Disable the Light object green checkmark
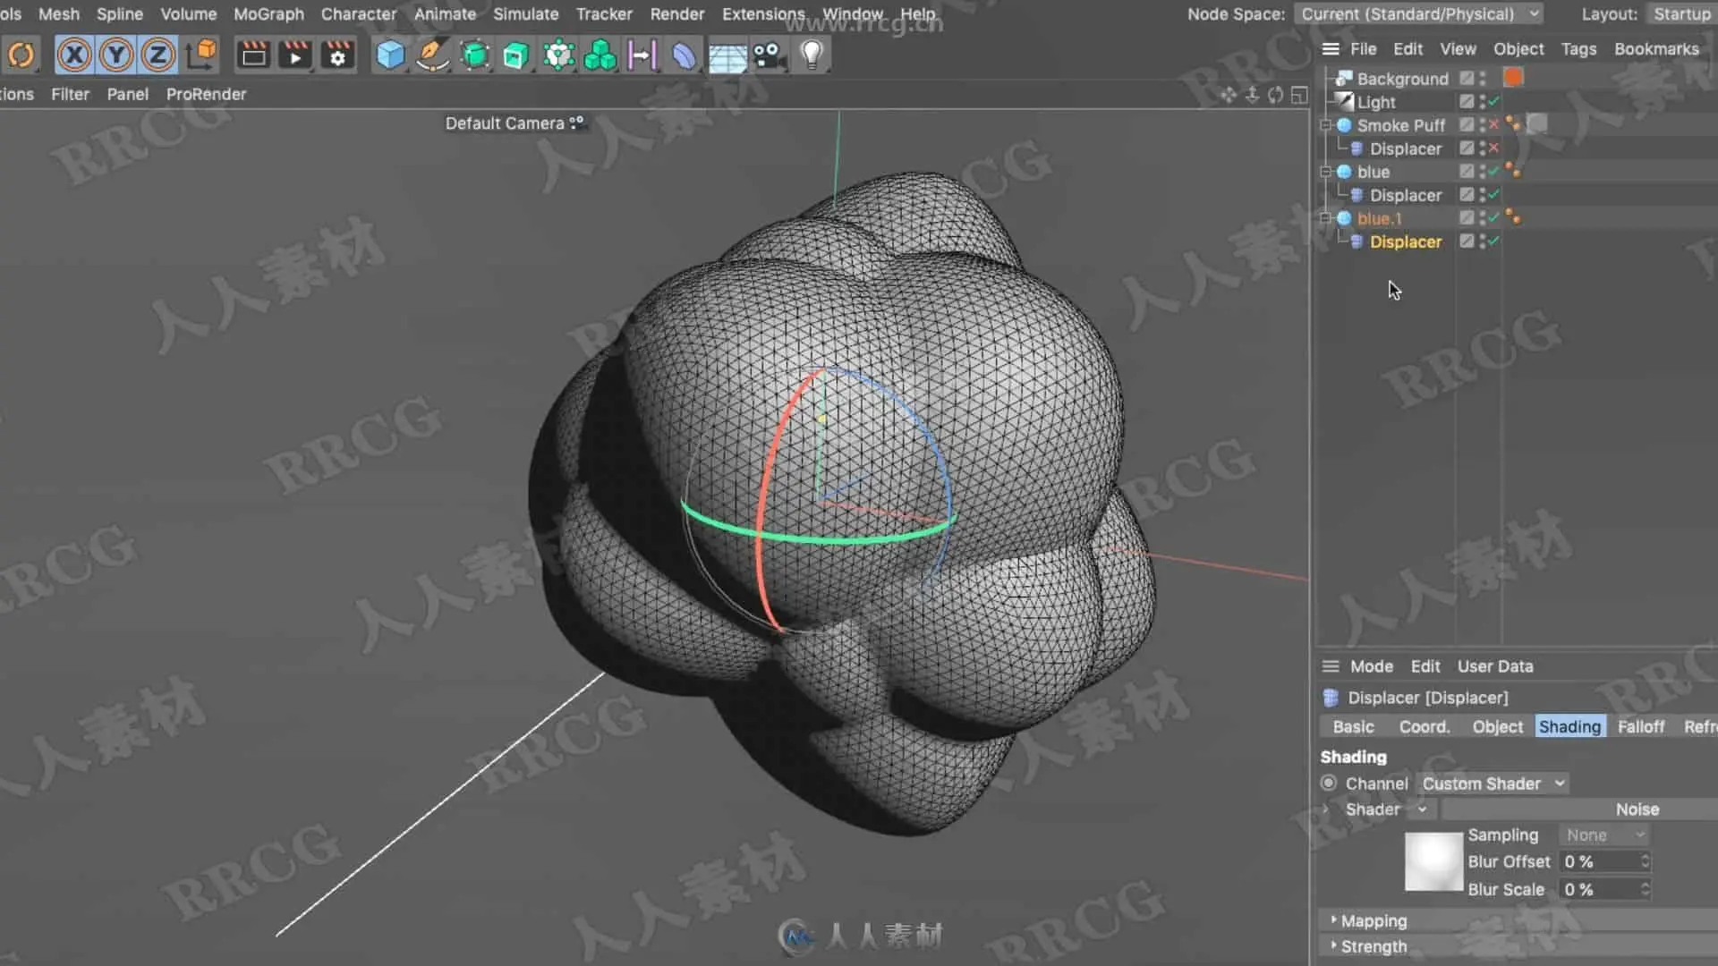This screenshot has width=1718, height=966. 1493,101
